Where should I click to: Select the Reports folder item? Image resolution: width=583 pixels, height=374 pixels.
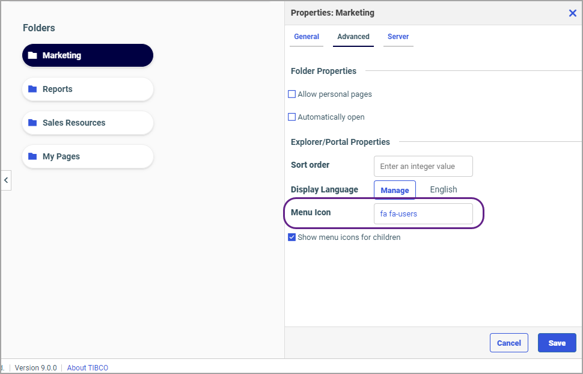(88, 89)
